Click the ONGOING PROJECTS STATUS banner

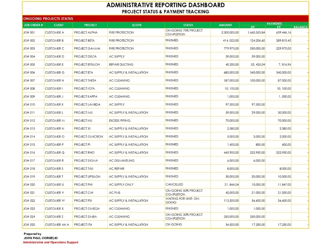coord(165,19)
